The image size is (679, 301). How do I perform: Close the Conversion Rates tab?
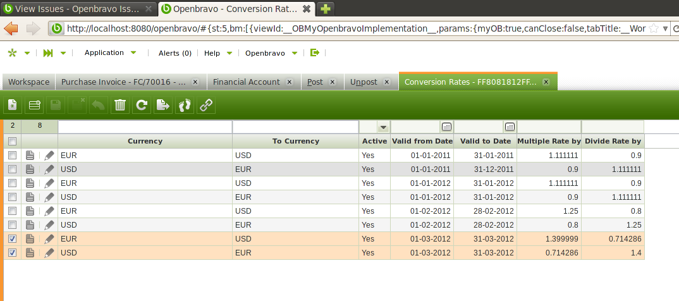click(546, 82)
